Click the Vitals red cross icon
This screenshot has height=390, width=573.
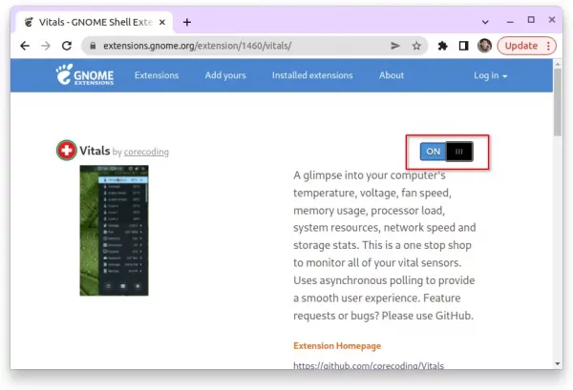click(x=67, y=150)
